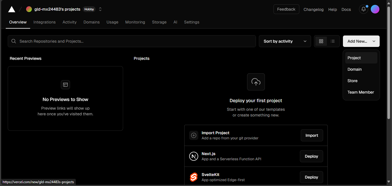Click the user avatar circle

coord(375,9)
